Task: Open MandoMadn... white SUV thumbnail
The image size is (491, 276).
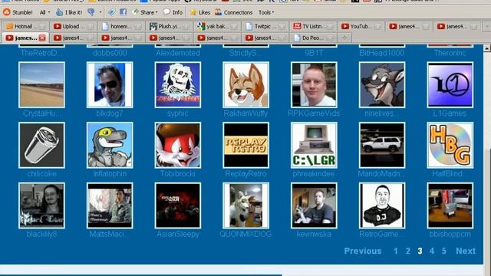Action: pos(382,145)
